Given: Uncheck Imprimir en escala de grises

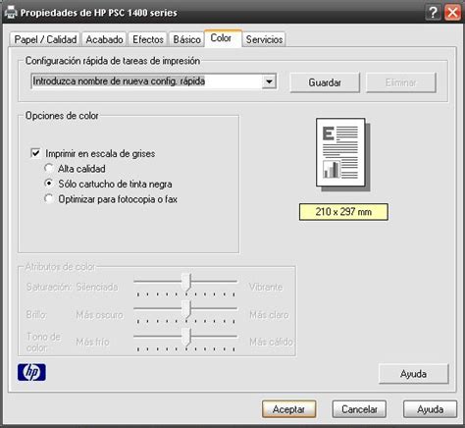Looking at the screenshot, I should 35,153.
